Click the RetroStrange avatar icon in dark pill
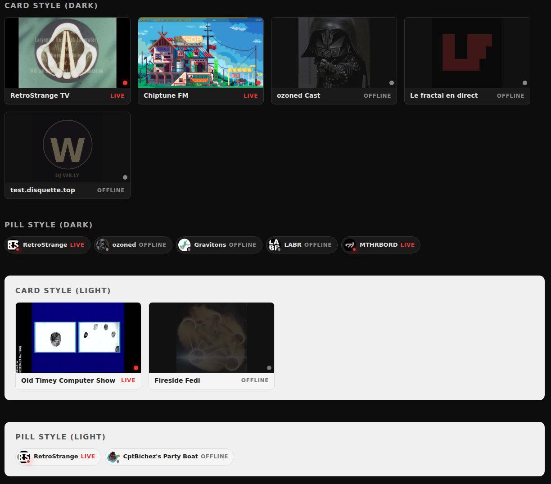Image resolution: width=551 pixels, height=484 pixels. click(13, 245)
